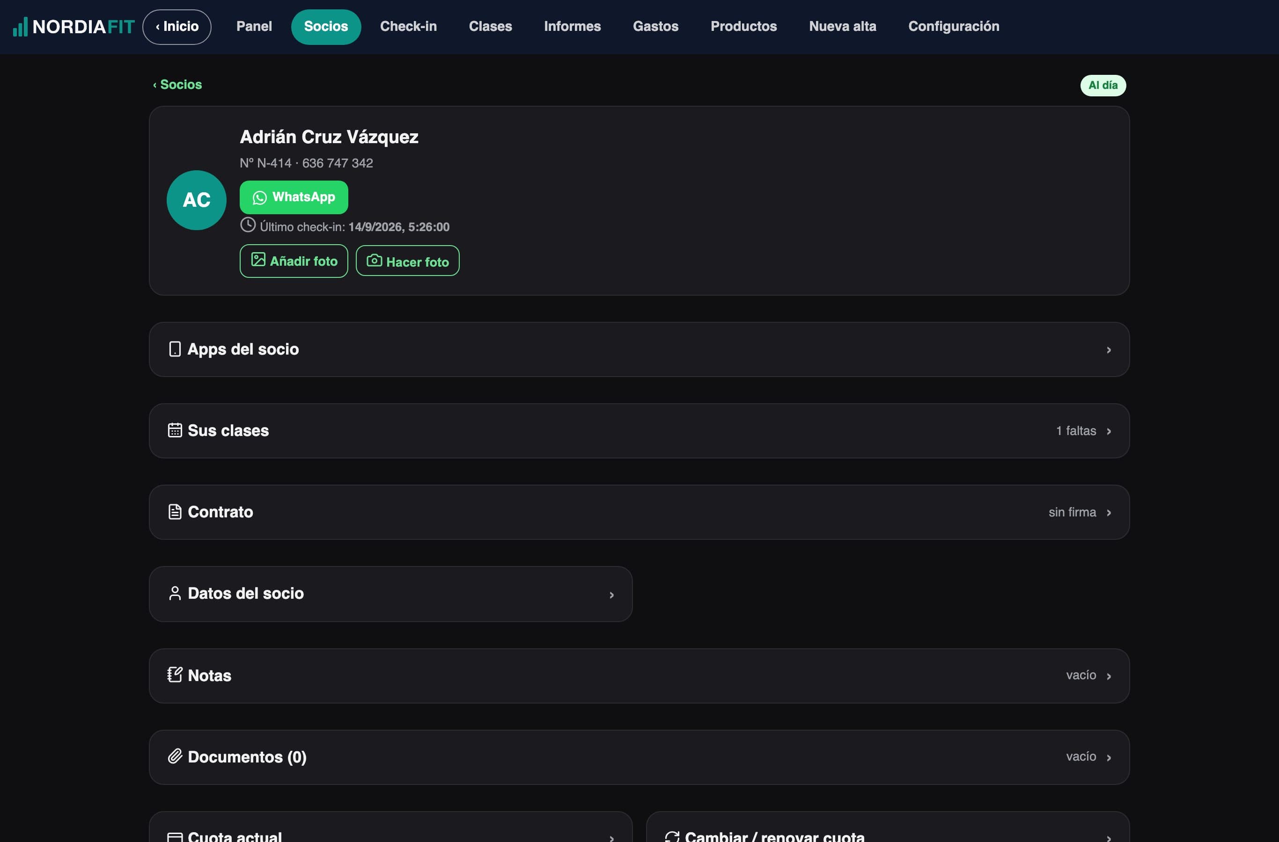Viewport: 1279px width, 842px height.
Task: Click the WhatsApp speech-bubble icon
Action: coord(259,197)
